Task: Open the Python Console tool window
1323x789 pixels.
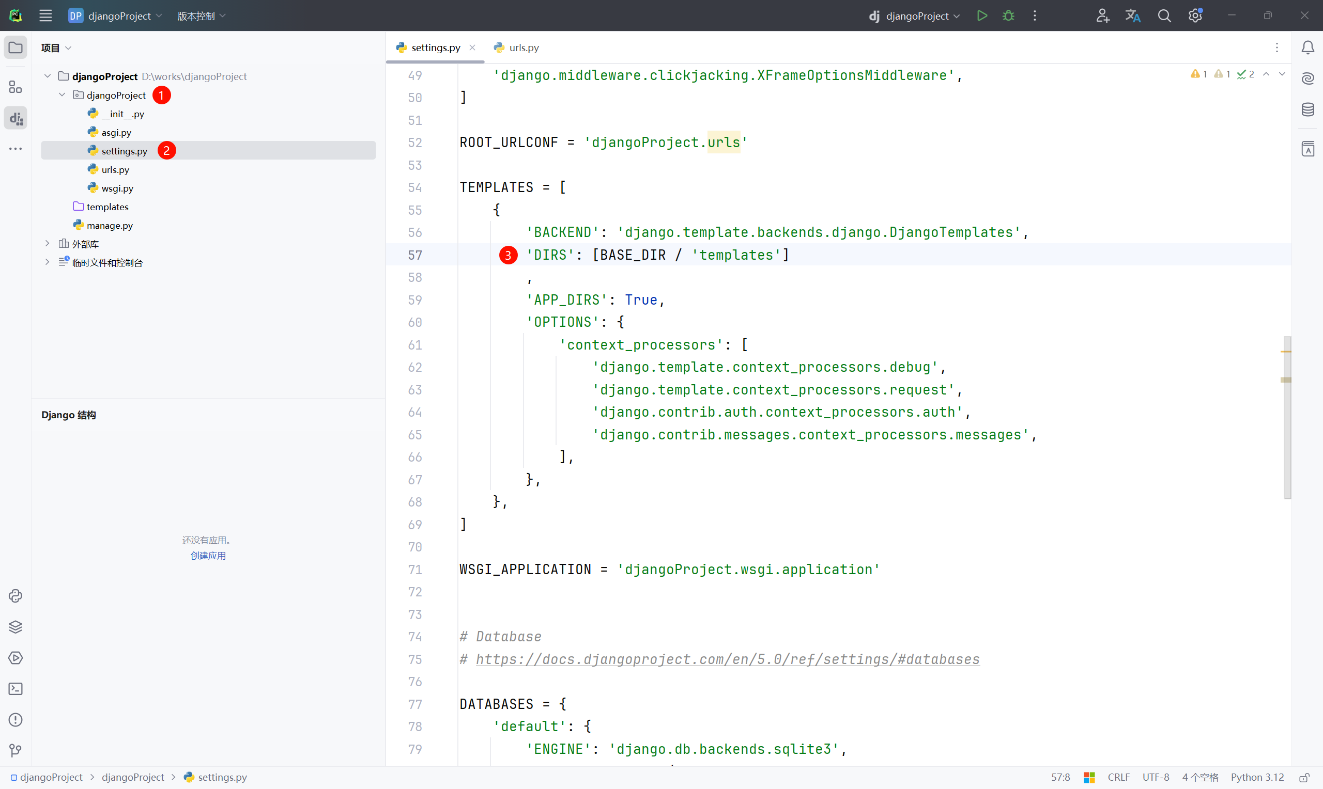Action: click(16, 595)
